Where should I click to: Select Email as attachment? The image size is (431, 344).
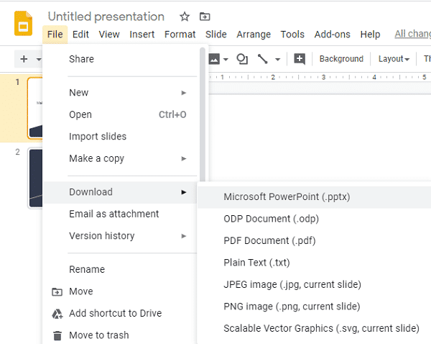pyautogui.click(x=120, y=214)
